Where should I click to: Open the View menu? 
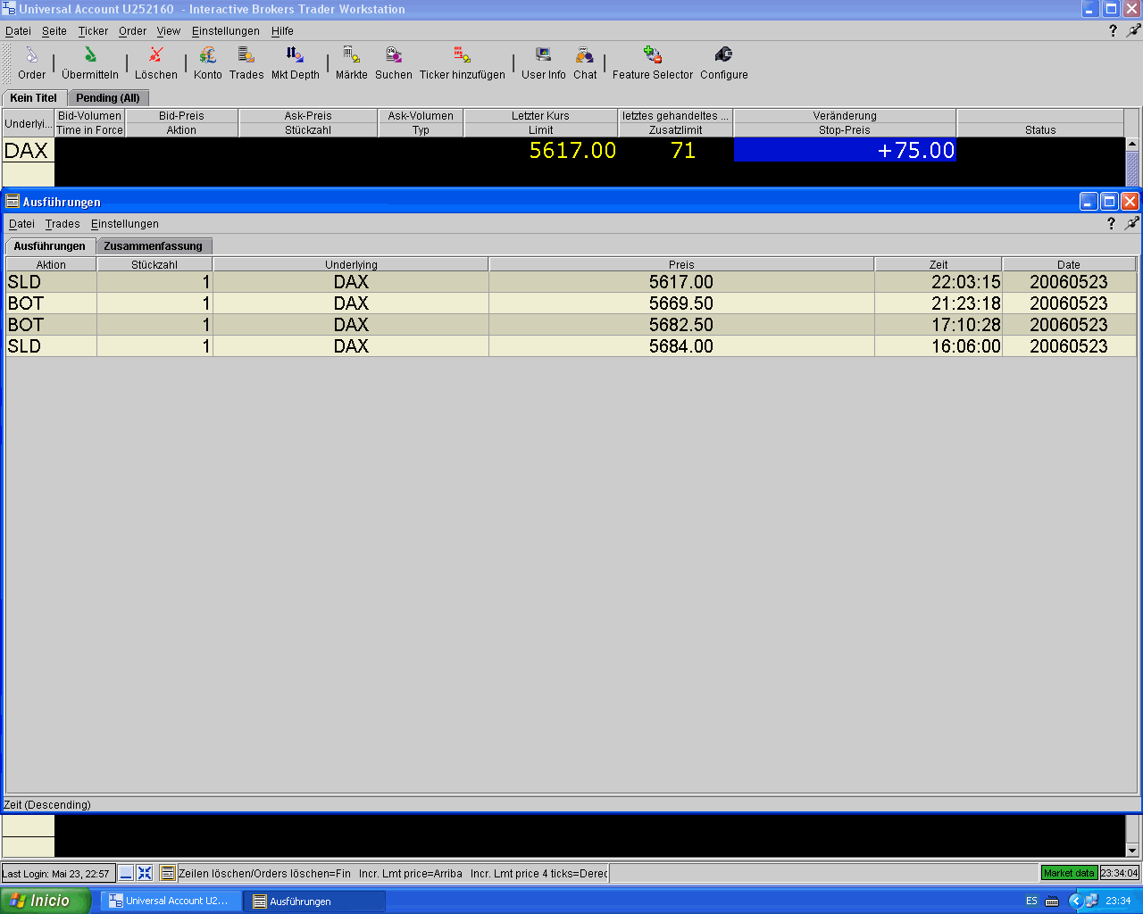(169, 30)
